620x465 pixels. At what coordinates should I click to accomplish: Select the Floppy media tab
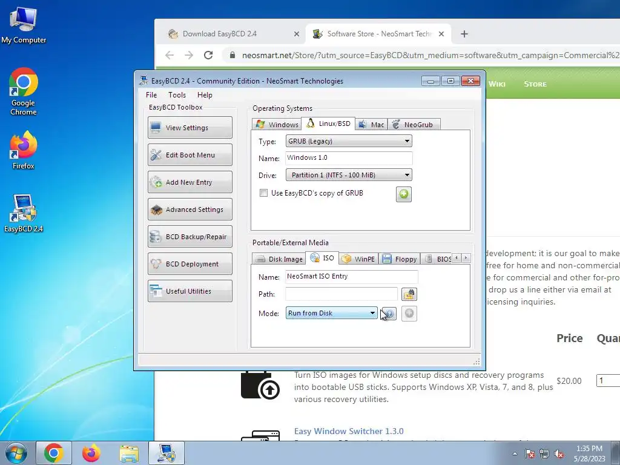(x=400, y=259)
